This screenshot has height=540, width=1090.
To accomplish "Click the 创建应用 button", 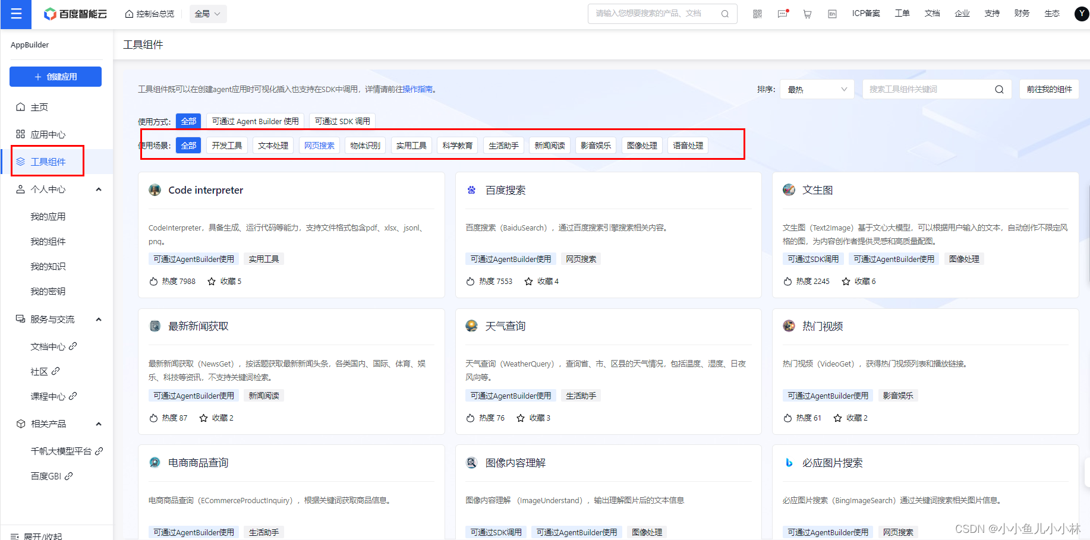I will point(55,77).
